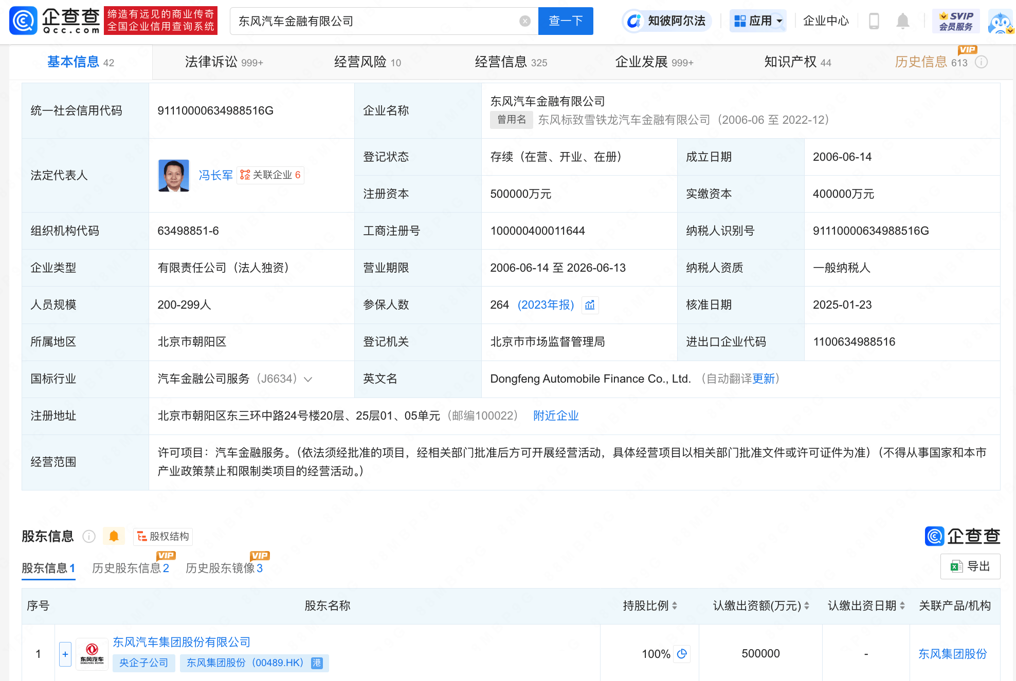Image resolution: width=1016 pixels, height=681 pixels.
Task: Select 历史股东信息 2 sub-tab
Action: pyautogui.click(x=131, y=568)
